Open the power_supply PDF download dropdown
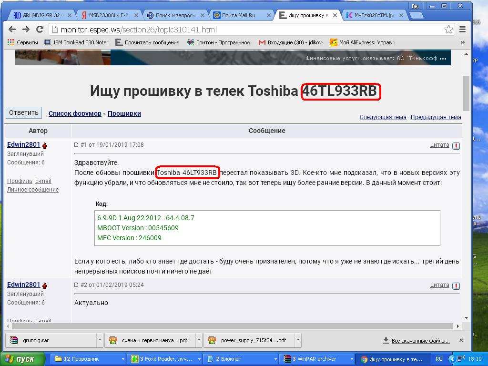The image size is (488, 366). click(297, 340)
